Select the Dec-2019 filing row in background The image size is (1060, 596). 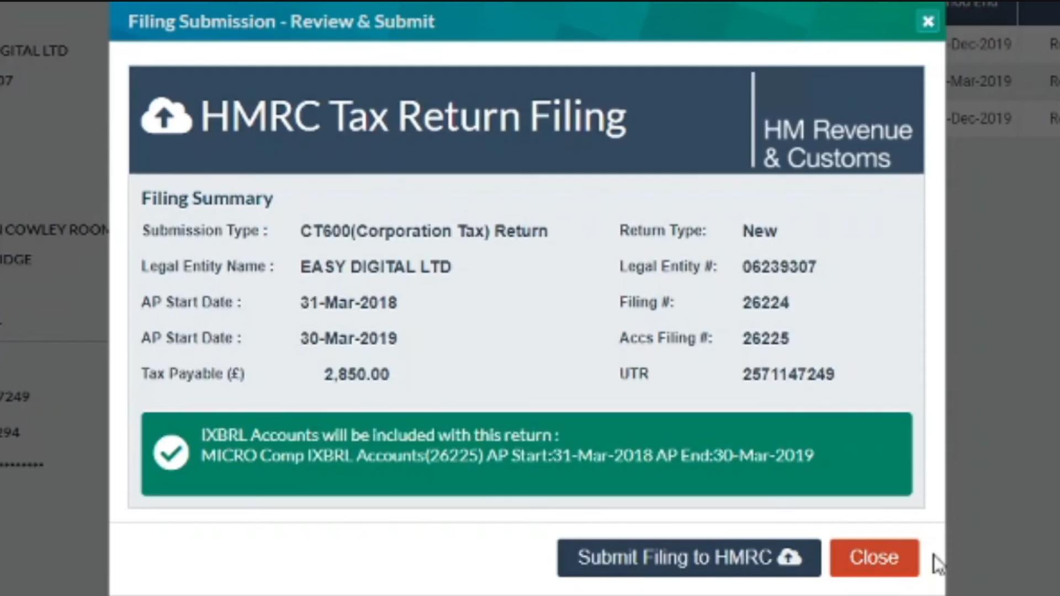pos(981,44)
